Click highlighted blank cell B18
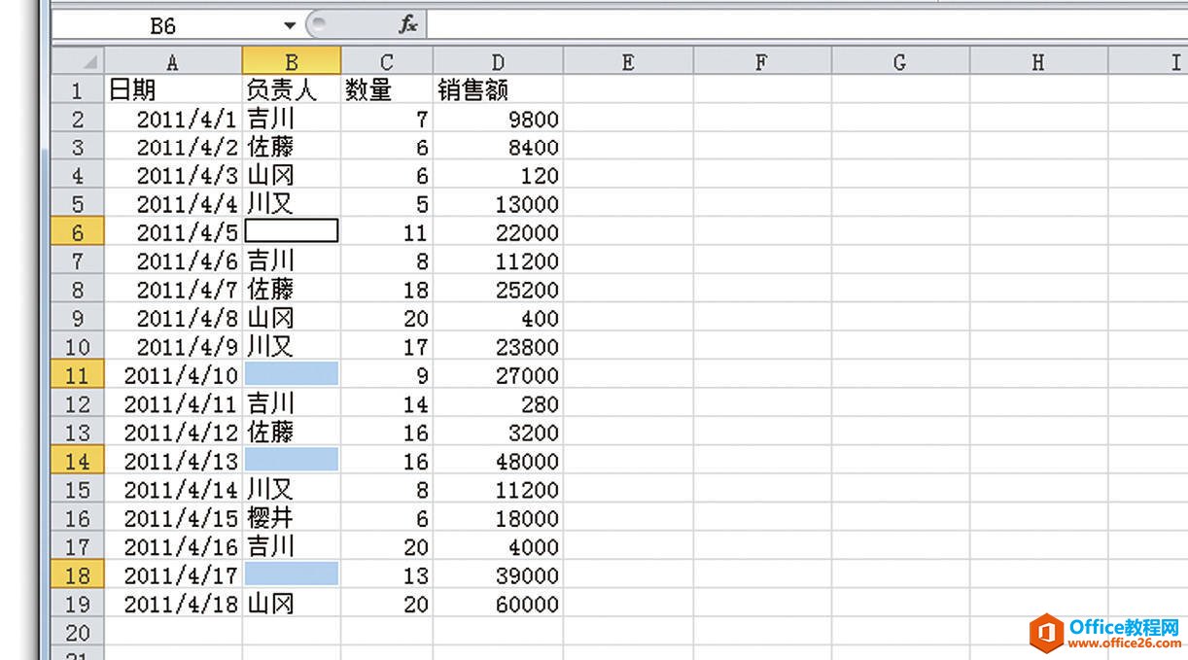Image resolution: width=1188 pixels, height=660 pixels. (292, 574)
